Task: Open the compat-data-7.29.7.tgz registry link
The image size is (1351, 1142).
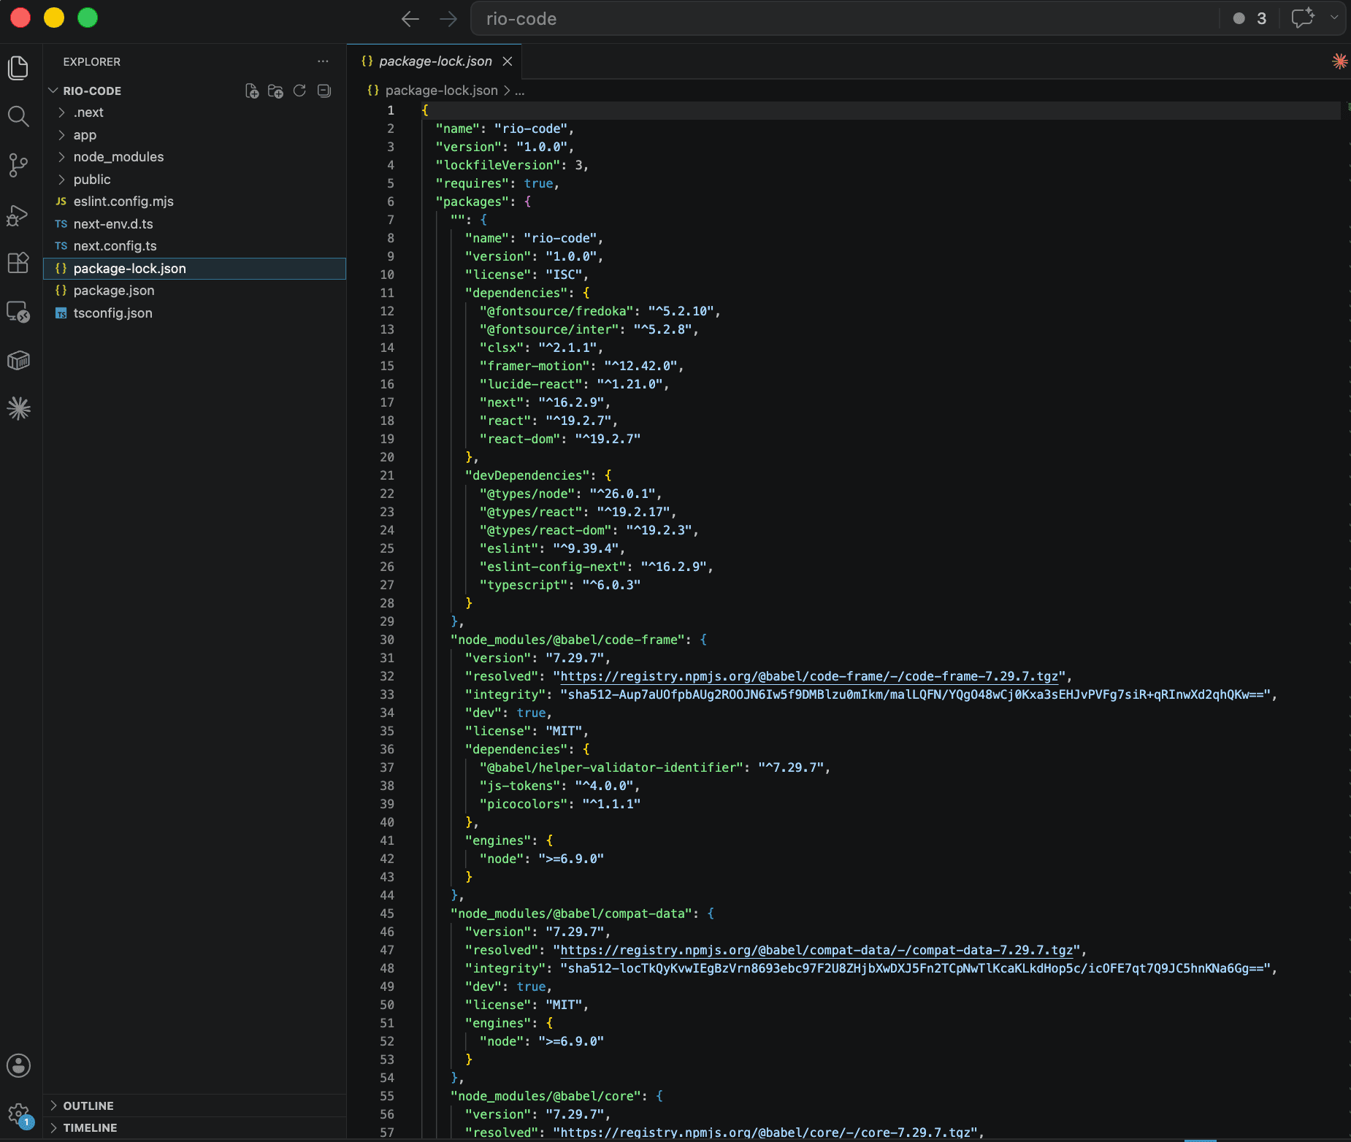Action: [816, 950]
